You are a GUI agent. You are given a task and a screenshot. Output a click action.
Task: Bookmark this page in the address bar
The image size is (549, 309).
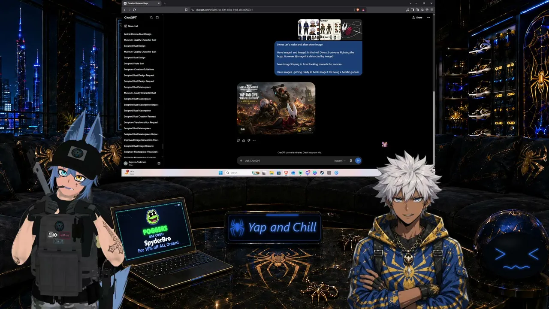[186, 10]
